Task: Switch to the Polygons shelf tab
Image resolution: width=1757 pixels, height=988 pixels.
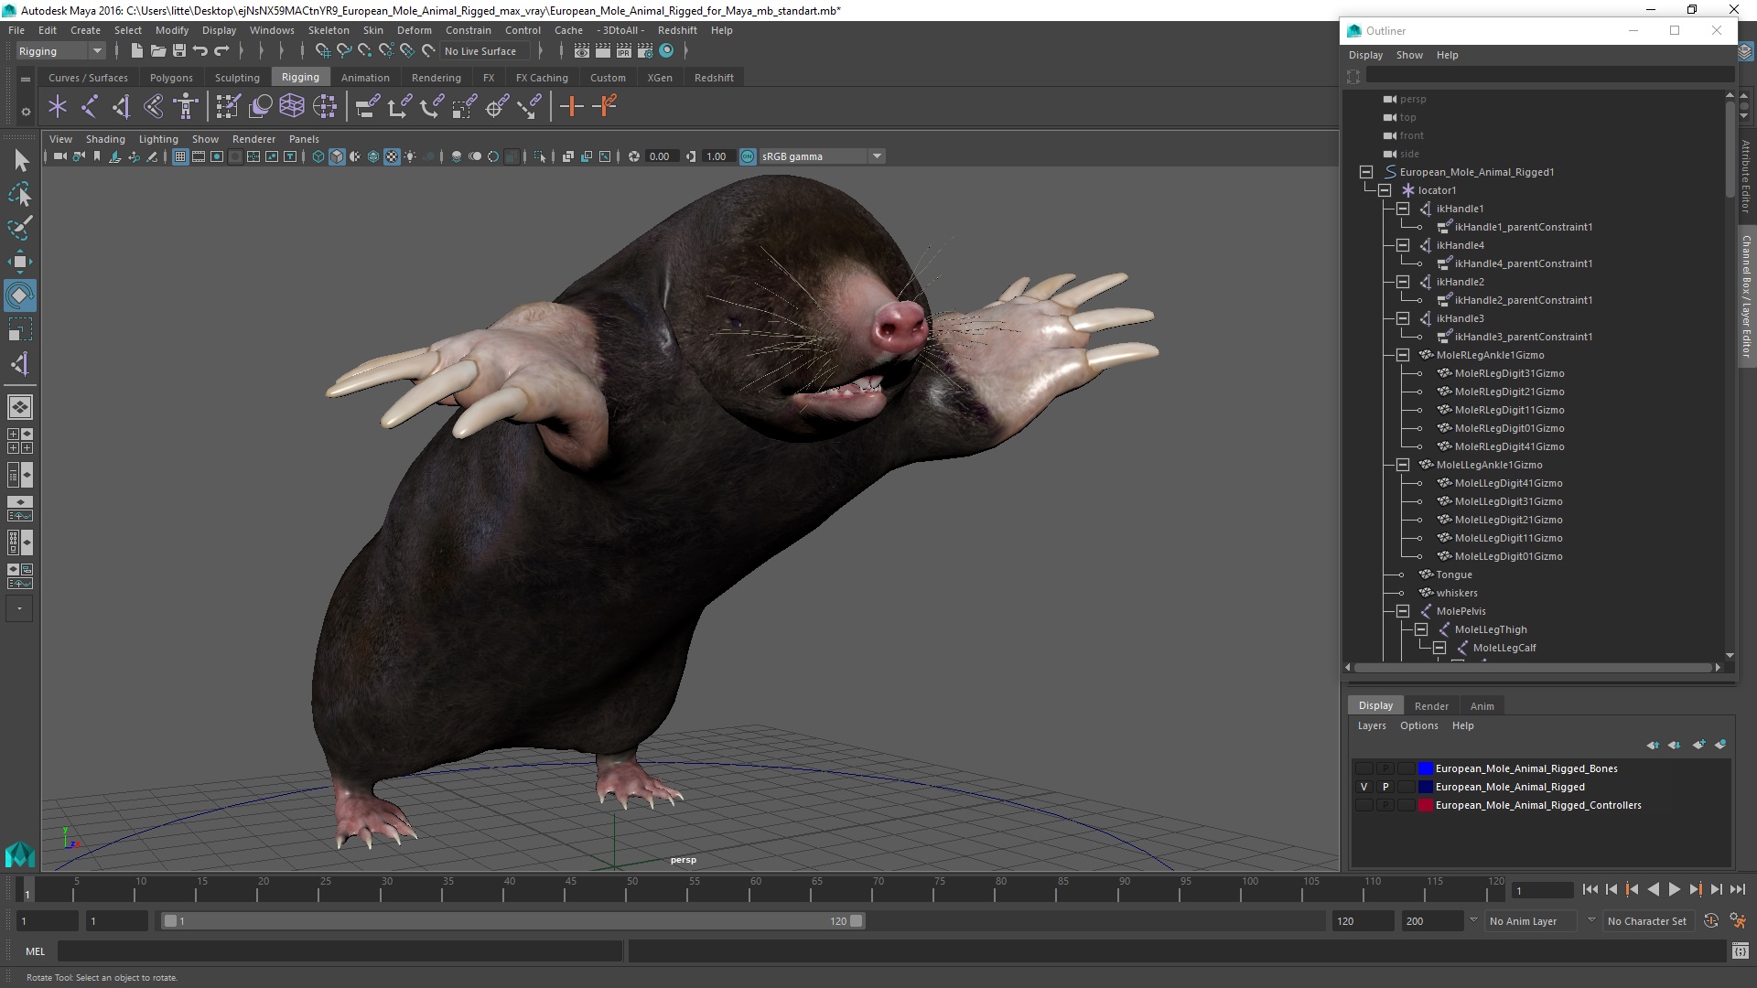Action: [171, 78]
